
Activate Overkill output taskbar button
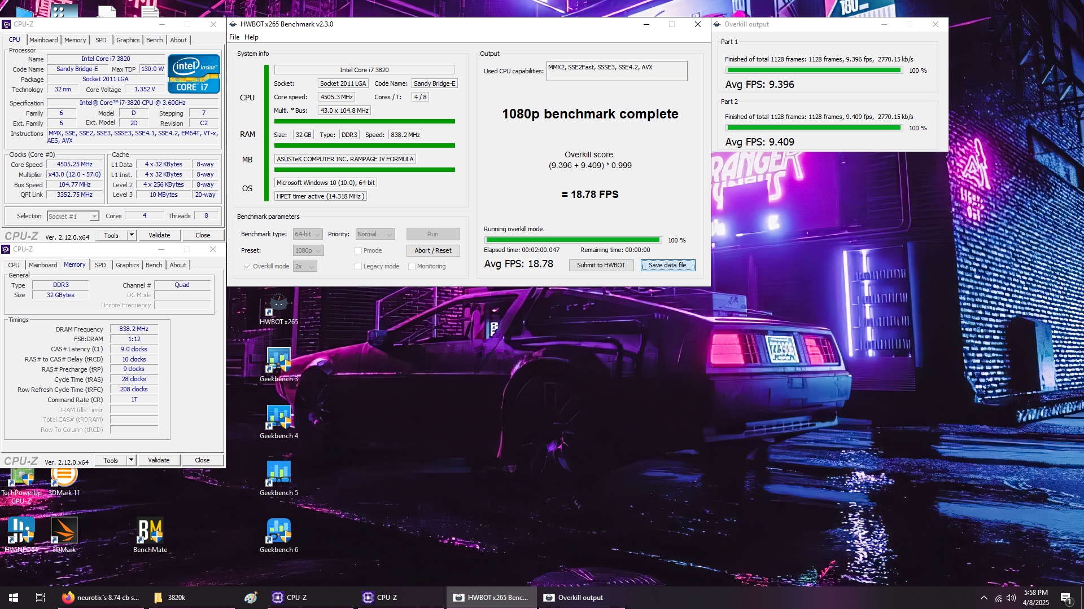pos(582,598)
